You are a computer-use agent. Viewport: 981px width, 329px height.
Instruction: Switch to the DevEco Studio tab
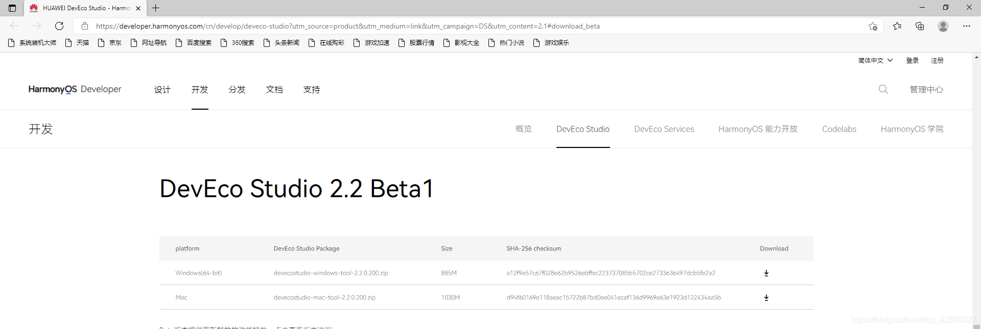(x=583, y=129)
